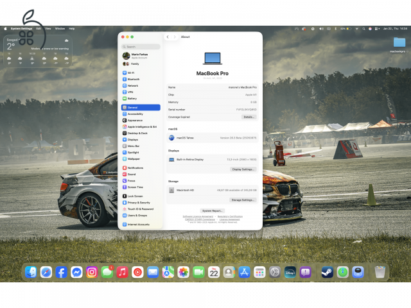Select Wi-Fi in the Settings sidebar

click(141, 73)
